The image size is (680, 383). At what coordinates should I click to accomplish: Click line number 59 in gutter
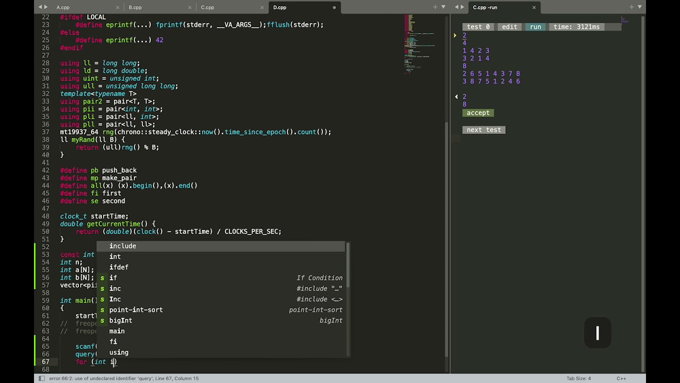46,301
